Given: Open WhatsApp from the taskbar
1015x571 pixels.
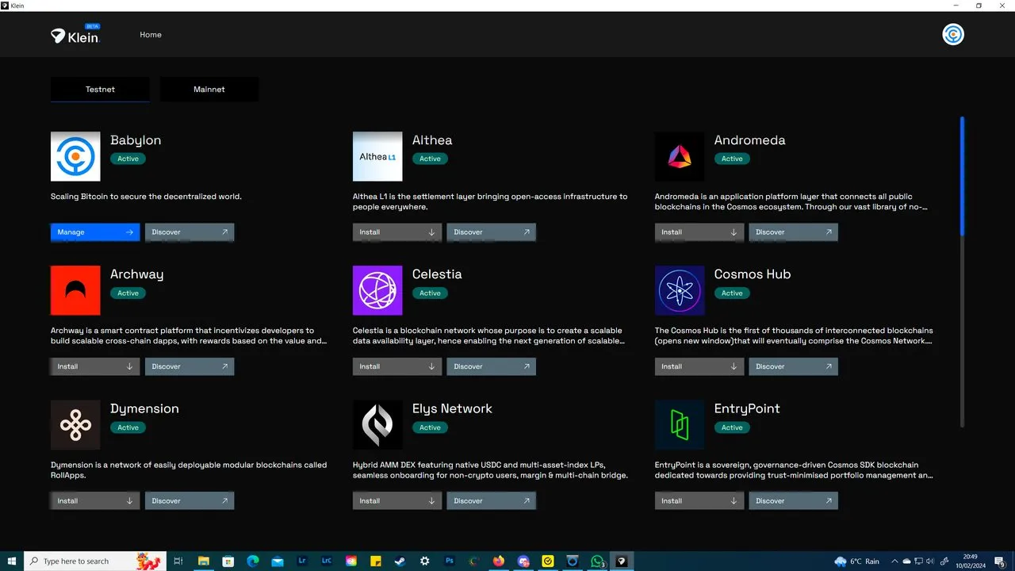Looking at the screenshot, I should point(597,561).
